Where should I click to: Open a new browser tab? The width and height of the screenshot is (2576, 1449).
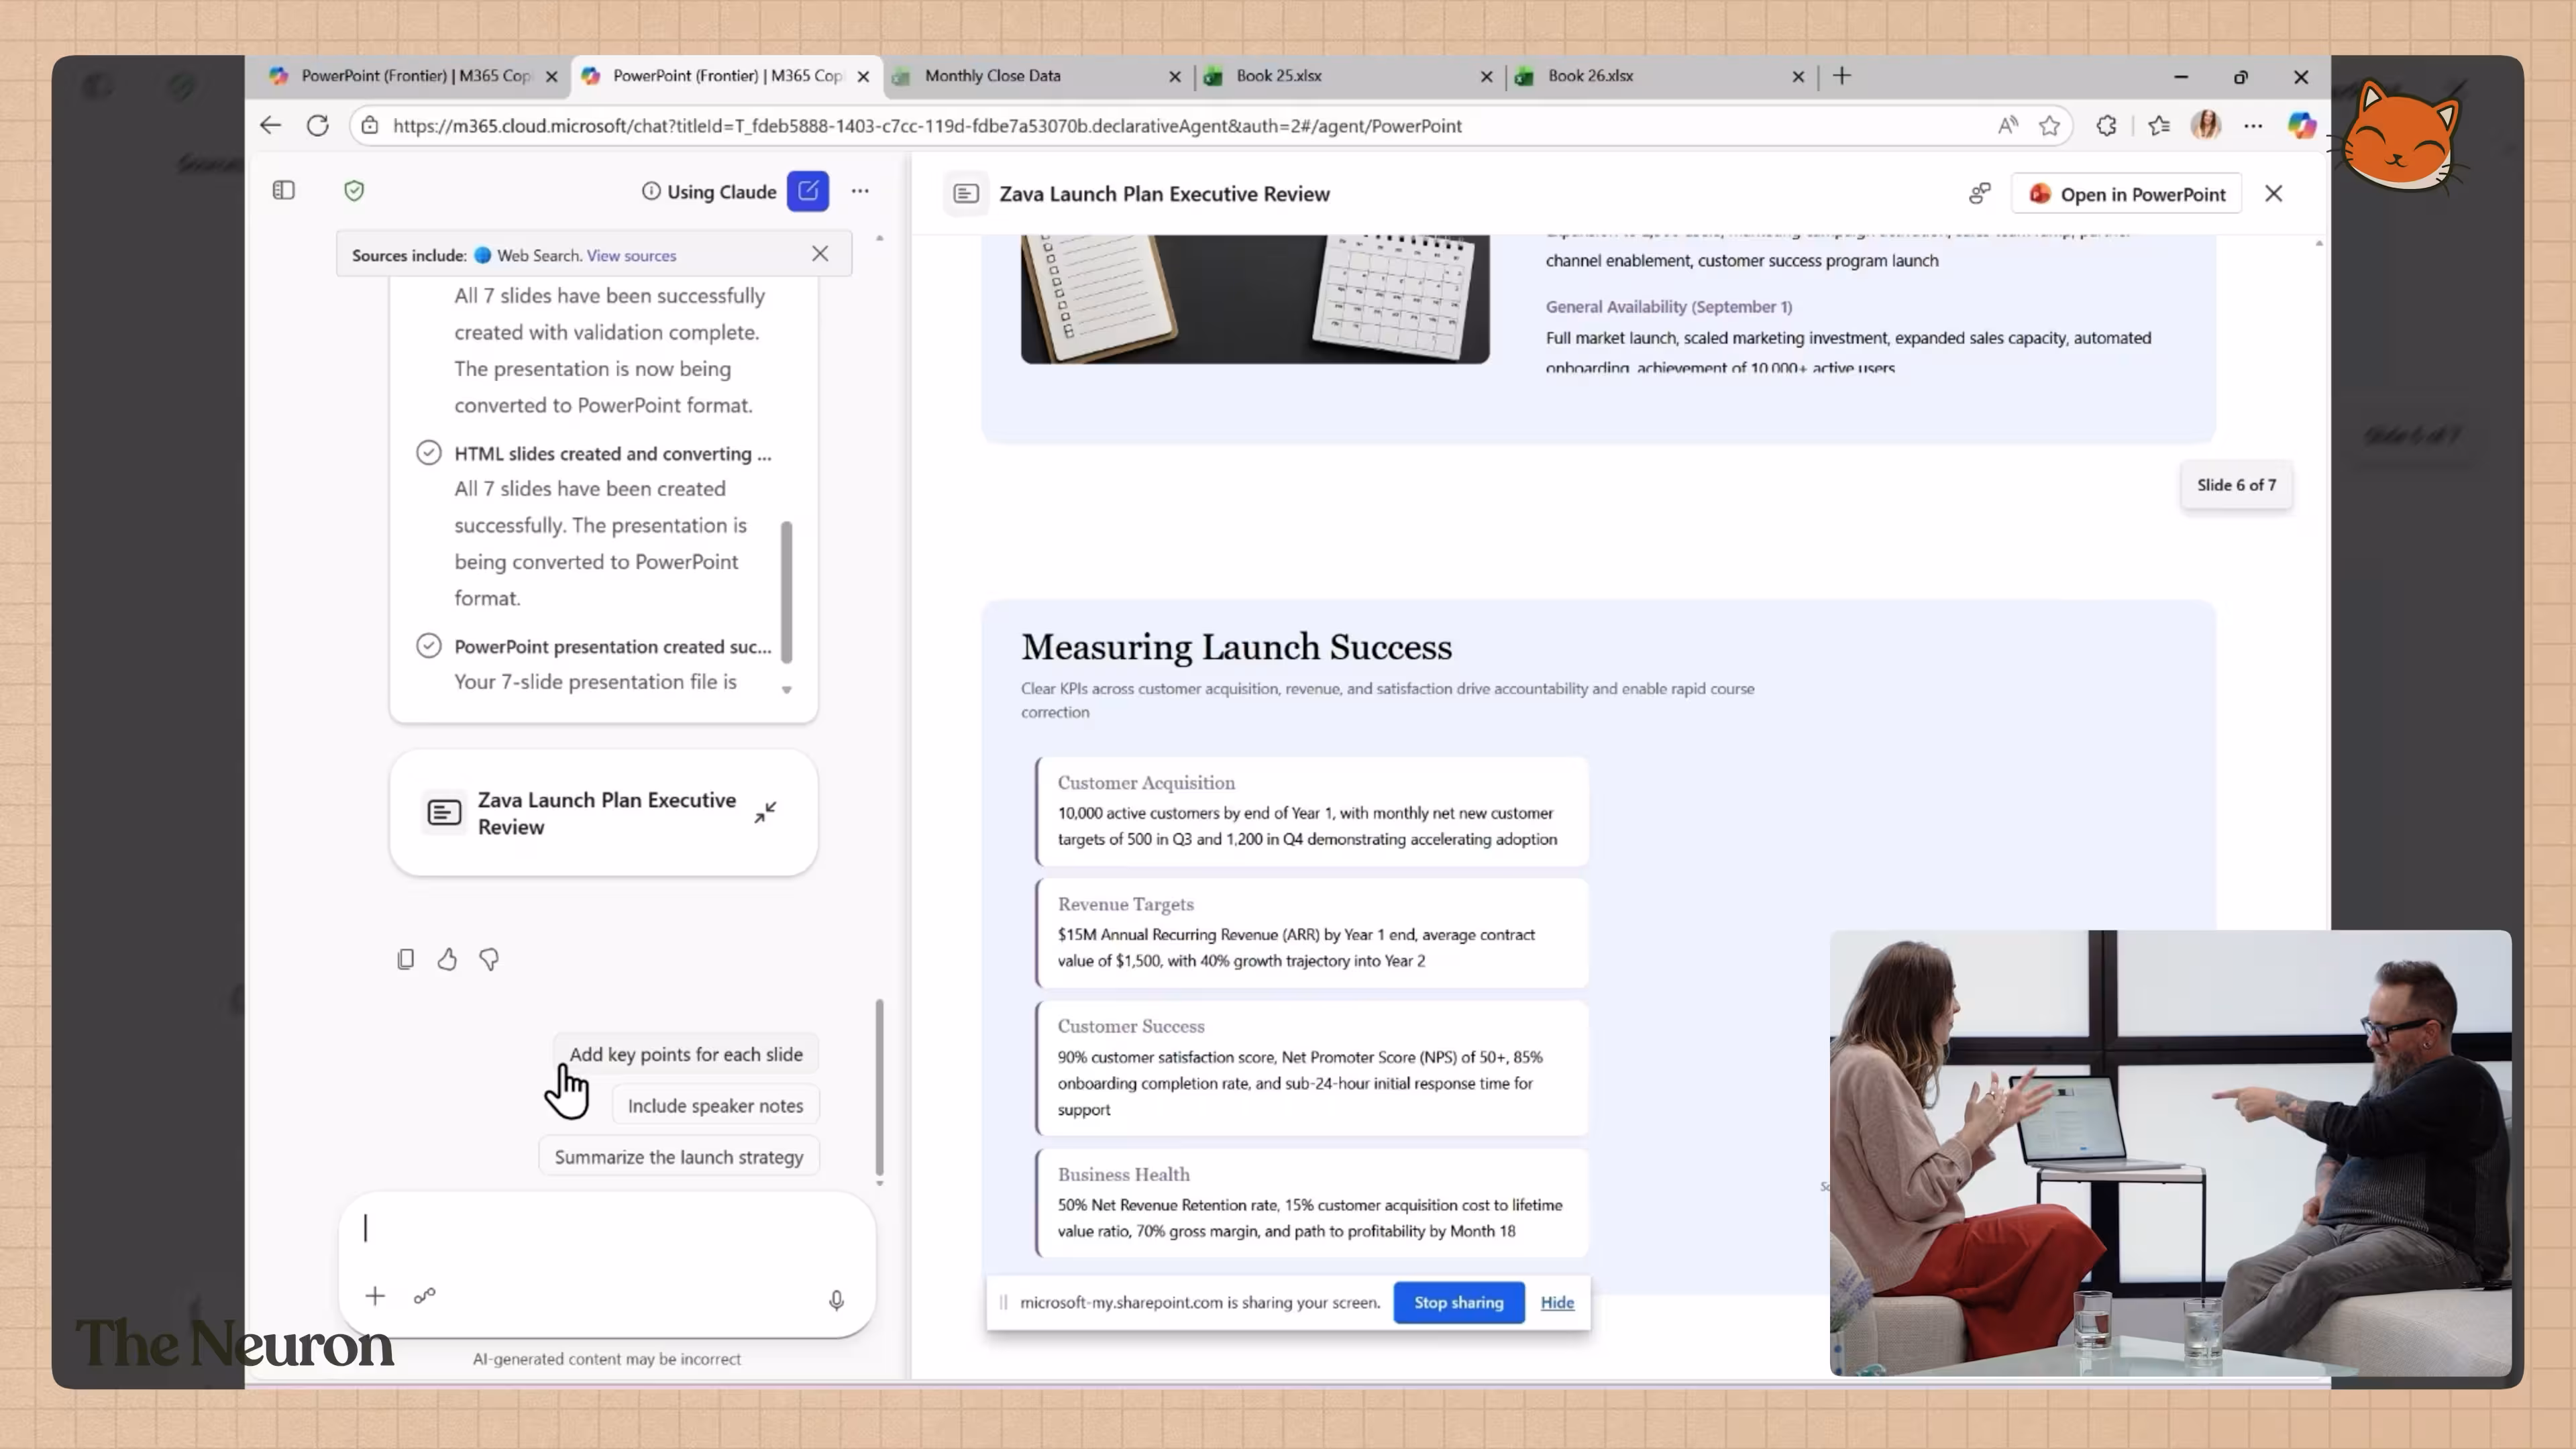pos(1842,75)
